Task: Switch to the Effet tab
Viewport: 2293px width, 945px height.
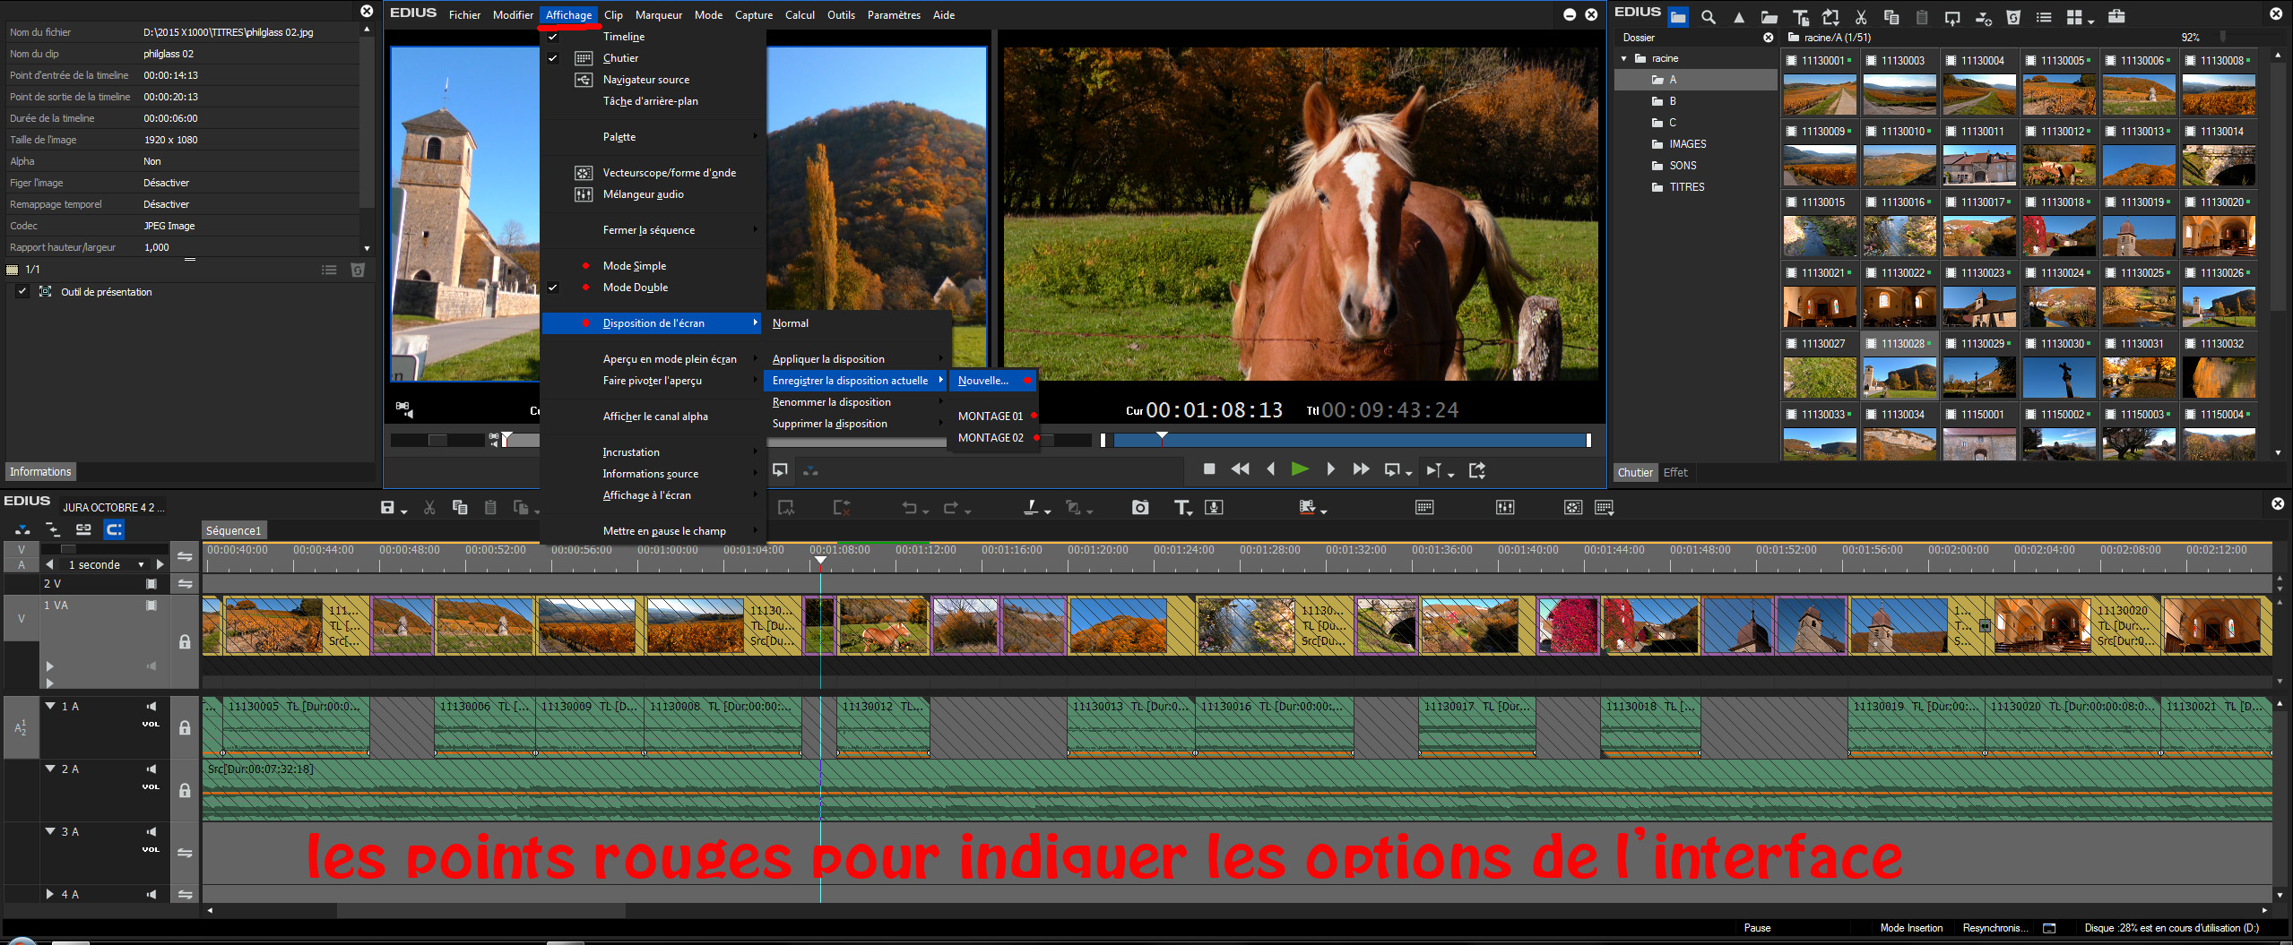Action: pos(1674,473)
